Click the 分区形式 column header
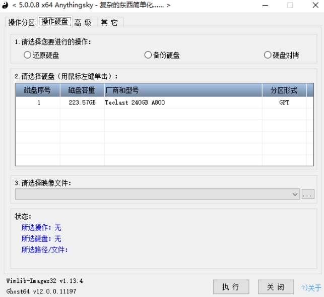 click(x=284, y=90)
